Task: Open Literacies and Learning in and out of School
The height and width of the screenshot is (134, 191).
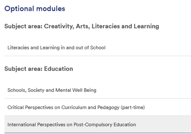Action: (x=98, y=47)
